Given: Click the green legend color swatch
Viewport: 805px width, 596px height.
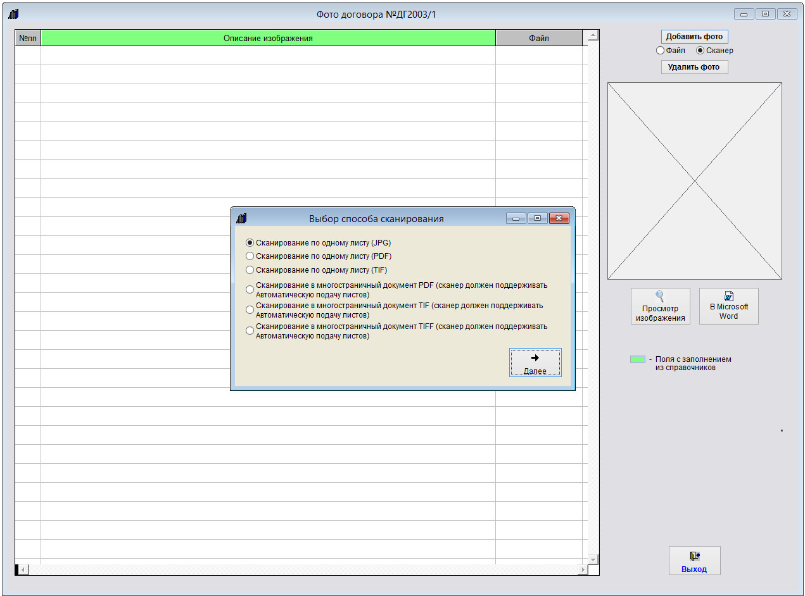Looking at the screenshot, I should point(638,359).
